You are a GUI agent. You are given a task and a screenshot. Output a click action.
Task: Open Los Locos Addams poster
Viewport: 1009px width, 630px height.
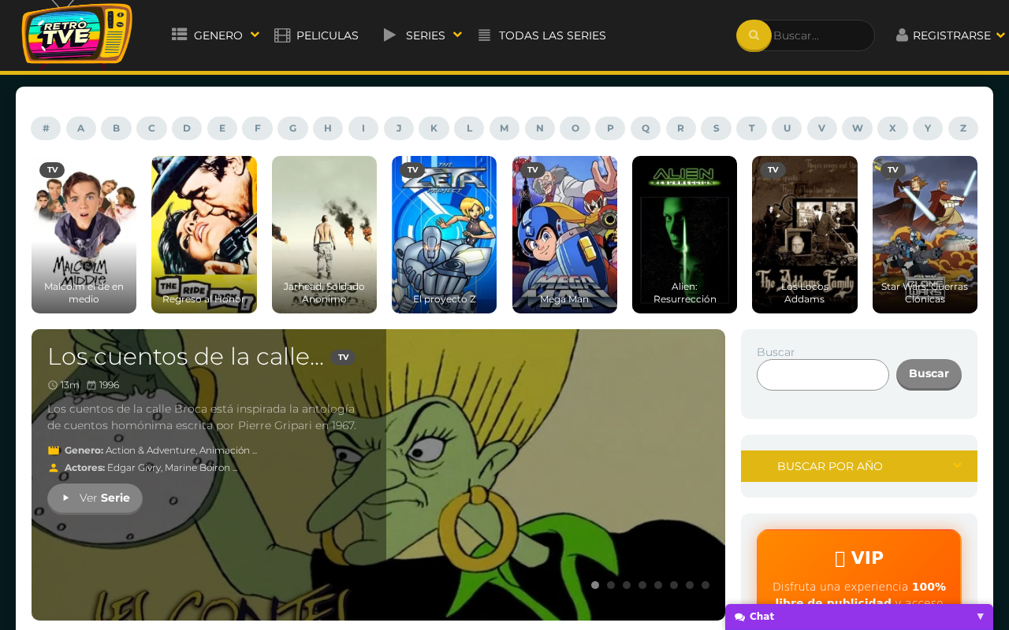click(805, 235)
